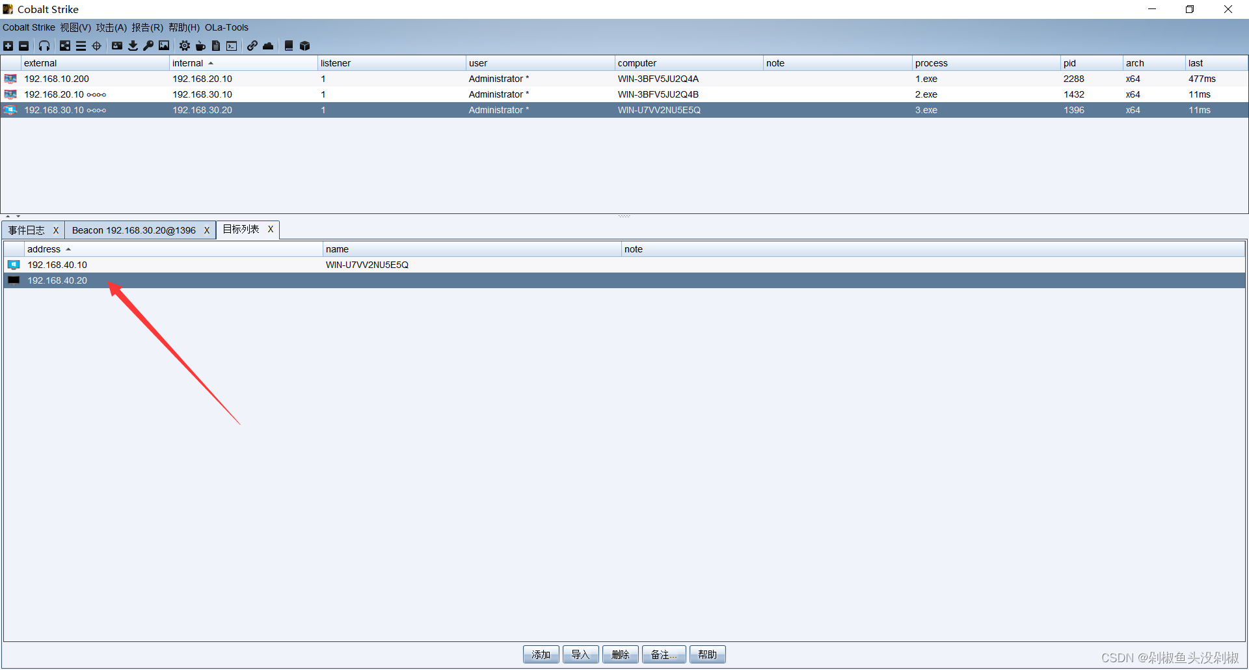Image resolution: width=1249 pixels, height=670 pixels.
Task: Open listeners via the headphones icon
Action: coord(44,46)
